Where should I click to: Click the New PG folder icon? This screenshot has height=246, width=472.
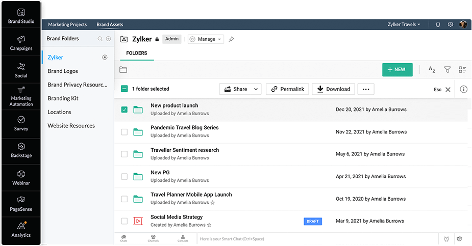coord(138,177)
